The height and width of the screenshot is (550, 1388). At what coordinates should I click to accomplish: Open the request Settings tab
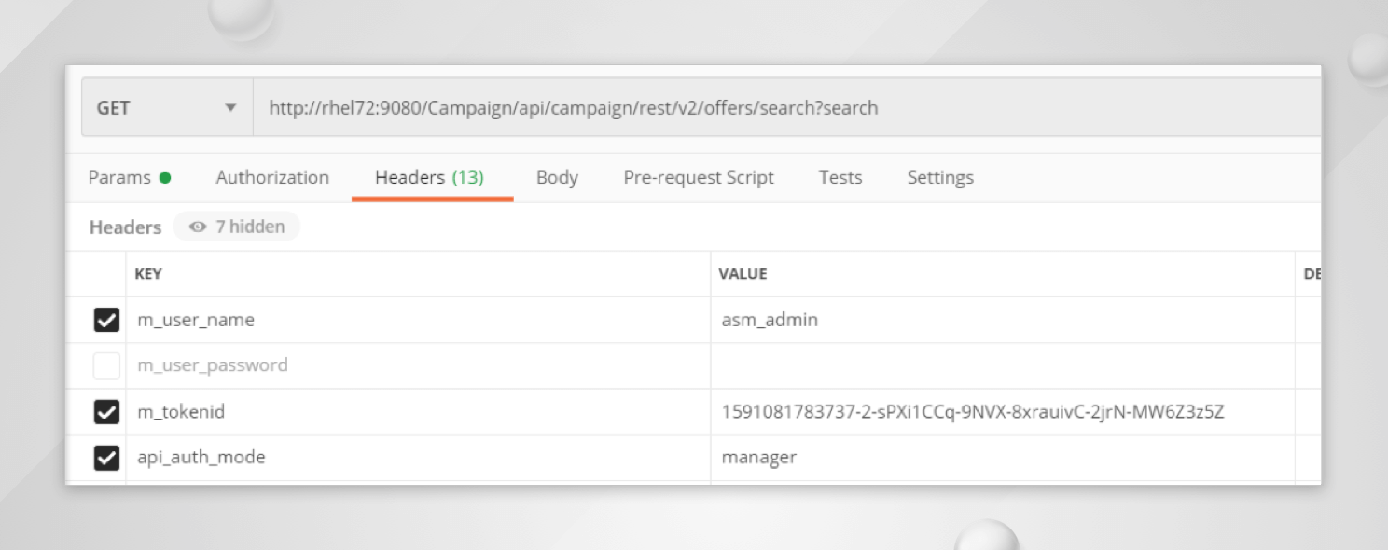(x=939, y=177)
